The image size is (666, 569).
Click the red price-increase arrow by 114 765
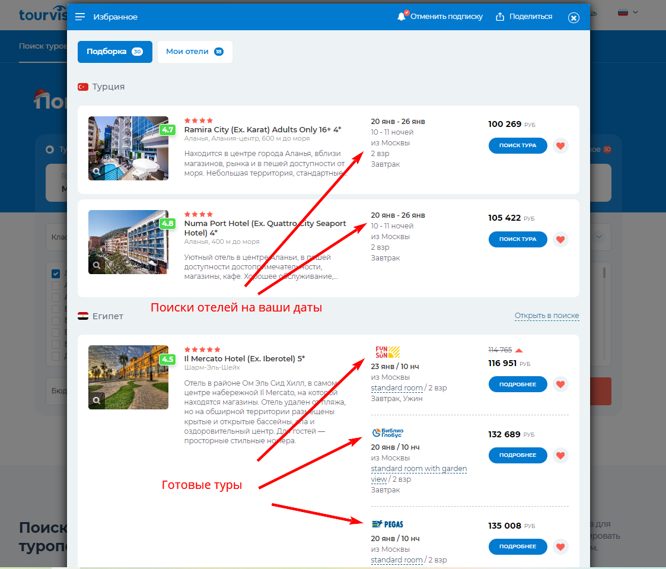[x=518, y=351]
